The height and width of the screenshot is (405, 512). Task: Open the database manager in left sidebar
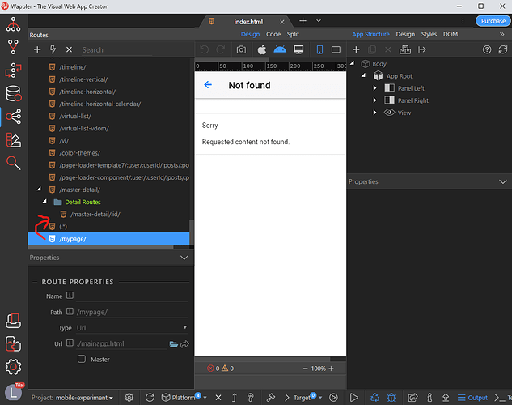(x=13, y=94)
